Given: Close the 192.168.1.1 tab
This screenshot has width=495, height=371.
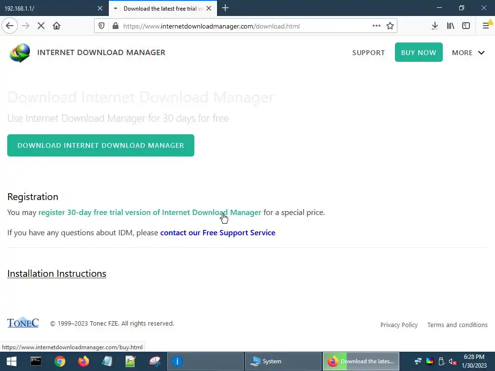Looking at the screenshot, I should 100,9.
